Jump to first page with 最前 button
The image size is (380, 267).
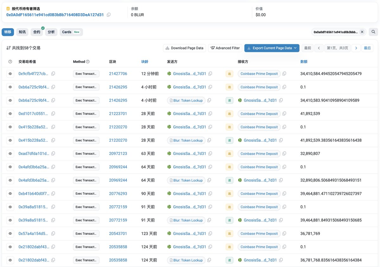click(x=307, y=48)
